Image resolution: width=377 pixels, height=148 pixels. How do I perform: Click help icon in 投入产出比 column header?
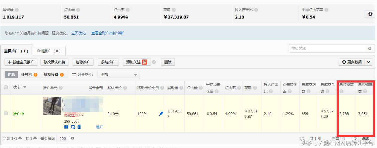tap(271, 91)
